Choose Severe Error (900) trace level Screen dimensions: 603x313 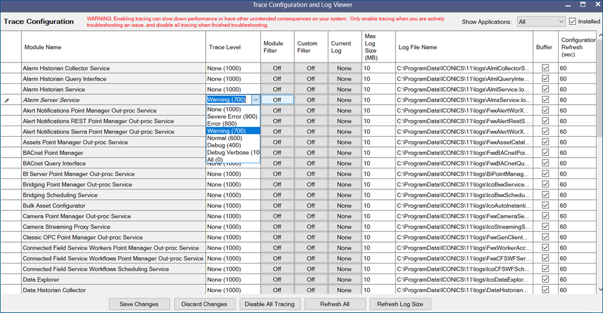pyautogui.click(x=232, y=117)
